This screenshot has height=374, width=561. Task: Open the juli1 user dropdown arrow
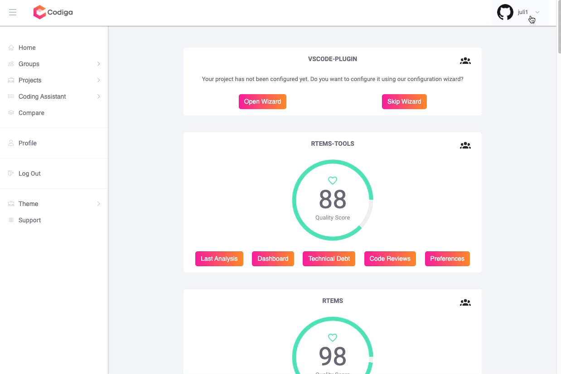(x=537, y=12)
